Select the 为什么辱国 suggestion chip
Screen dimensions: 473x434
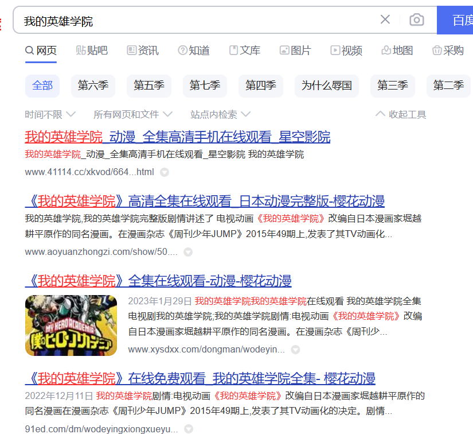point(327,86)
